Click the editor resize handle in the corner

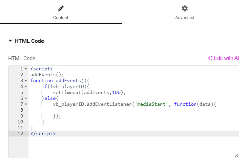pos(237,156)
